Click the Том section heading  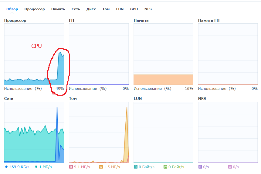pos(73,99)
